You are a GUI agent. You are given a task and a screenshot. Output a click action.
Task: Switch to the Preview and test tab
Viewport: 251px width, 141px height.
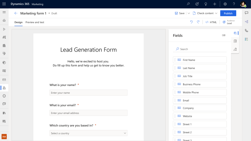point(35,22)
